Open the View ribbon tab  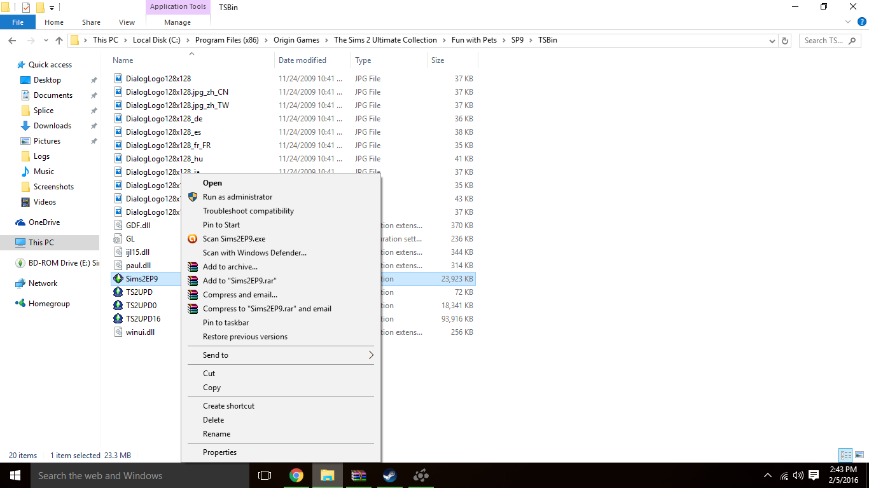[x=127, y=22]
